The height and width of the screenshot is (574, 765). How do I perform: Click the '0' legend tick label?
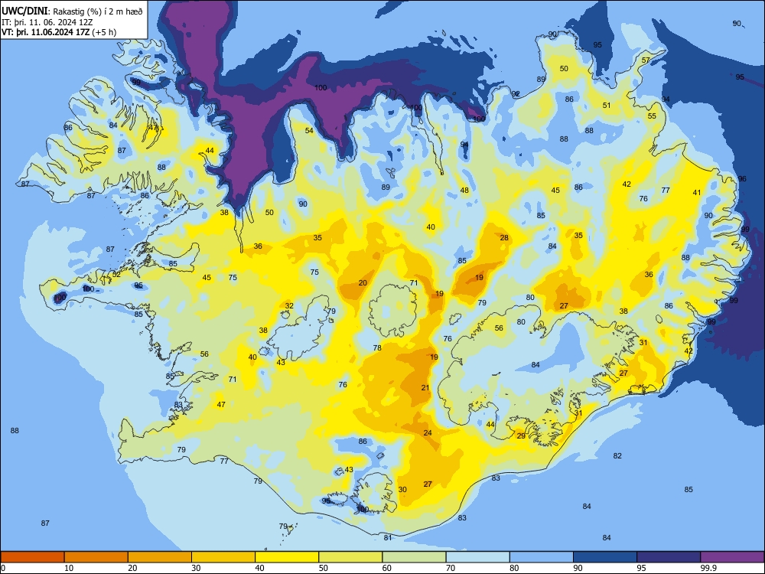pyautogui.click(x=3, y=568)
